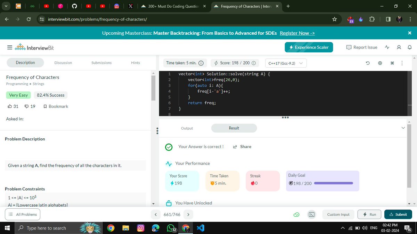Screen dimensions: 417x234
Task: Click Report Issue
Action: 362,47
